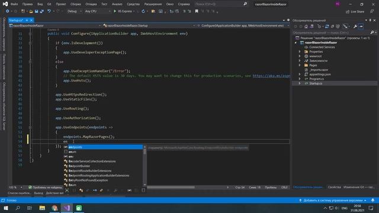Click Pending Changes Filter icon in Solution Explorer
Screen dimensions: 379x213
tap(319, 27)
